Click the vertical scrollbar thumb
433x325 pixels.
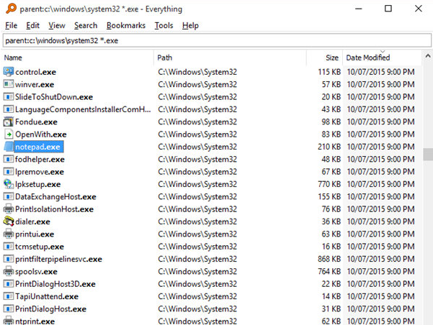(428, 154)
